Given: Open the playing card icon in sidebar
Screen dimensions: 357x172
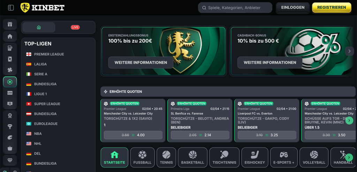Looking at the screenshot, I should [10, 59].
